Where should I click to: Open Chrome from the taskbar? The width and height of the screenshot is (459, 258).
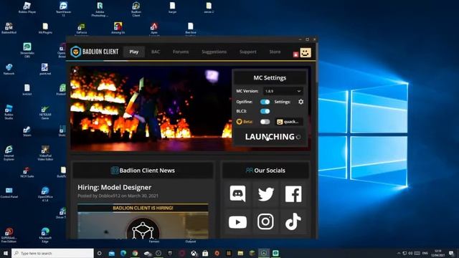pos(135,253)
